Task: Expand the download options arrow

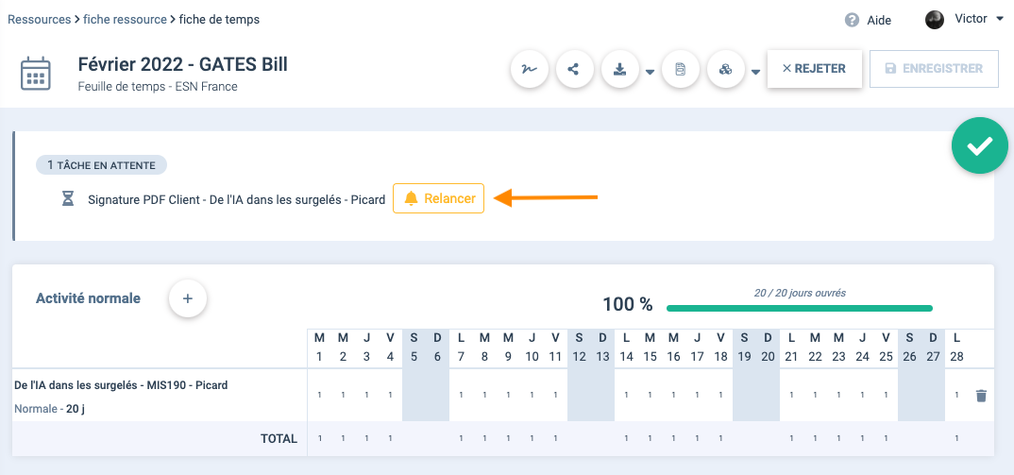Action: coord(651,72)
